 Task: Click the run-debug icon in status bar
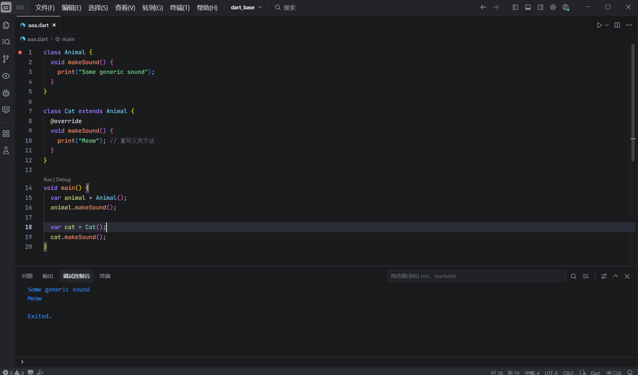point(40,373)
